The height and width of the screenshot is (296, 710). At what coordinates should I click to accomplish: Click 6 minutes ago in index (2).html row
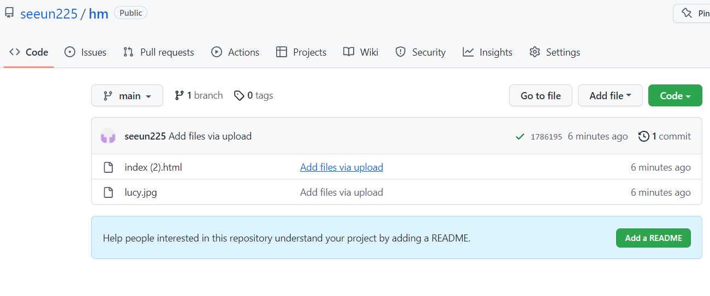[661, 167]
